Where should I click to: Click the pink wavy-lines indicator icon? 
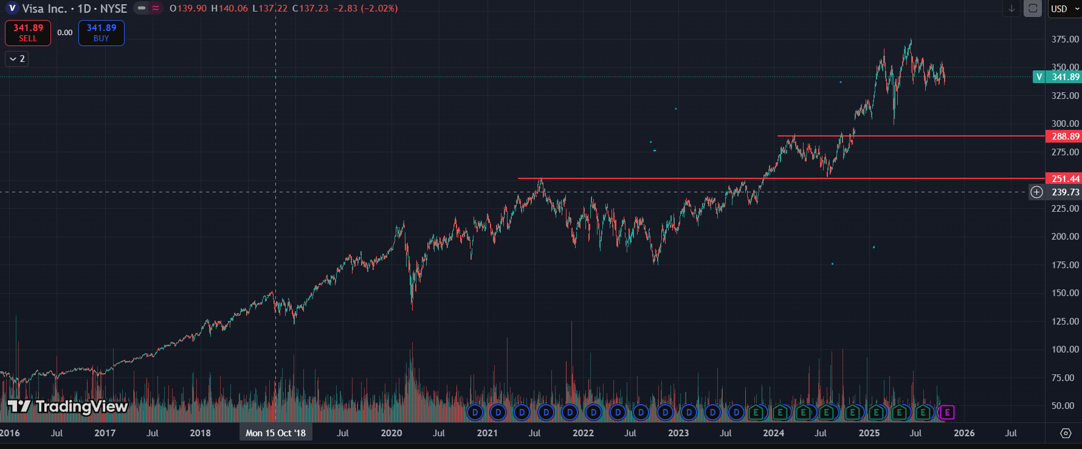[156, 8]
